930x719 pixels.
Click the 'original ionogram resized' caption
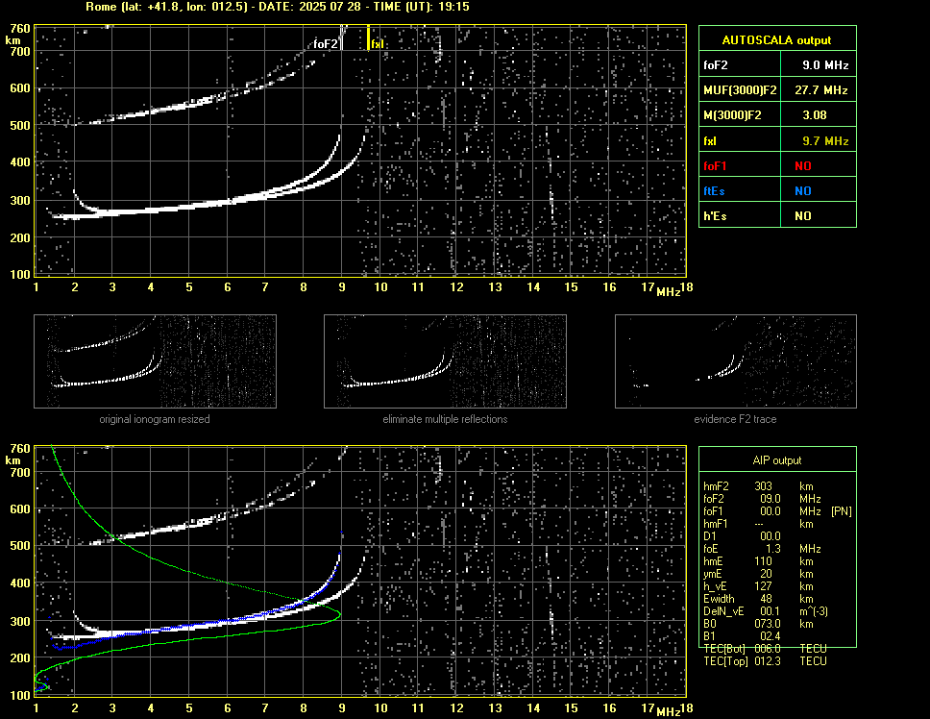coord(155,419)
